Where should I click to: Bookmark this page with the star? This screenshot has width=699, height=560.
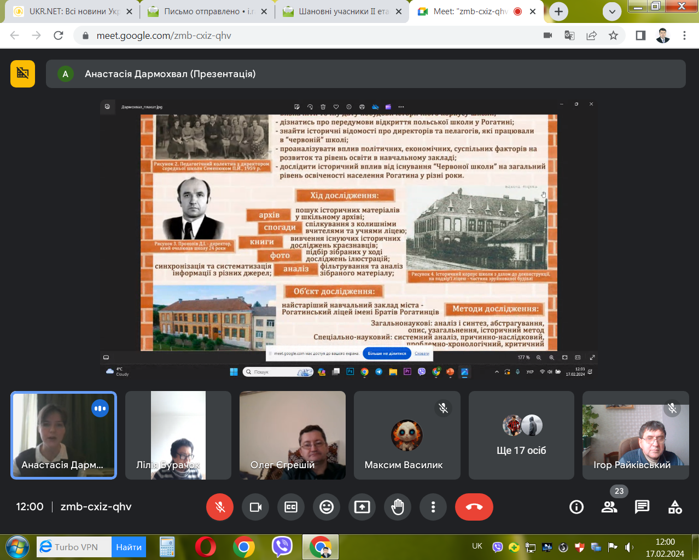pyautogui.click(x=613, y=36)
